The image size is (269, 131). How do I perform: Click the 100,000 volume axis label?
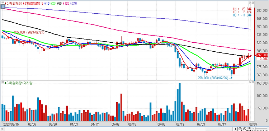tap(262, 95)
